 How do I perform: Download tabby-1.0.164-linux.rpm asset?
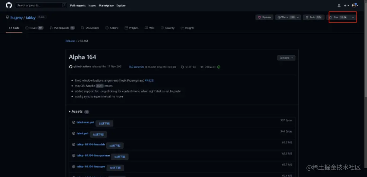[x=91, y=167]
